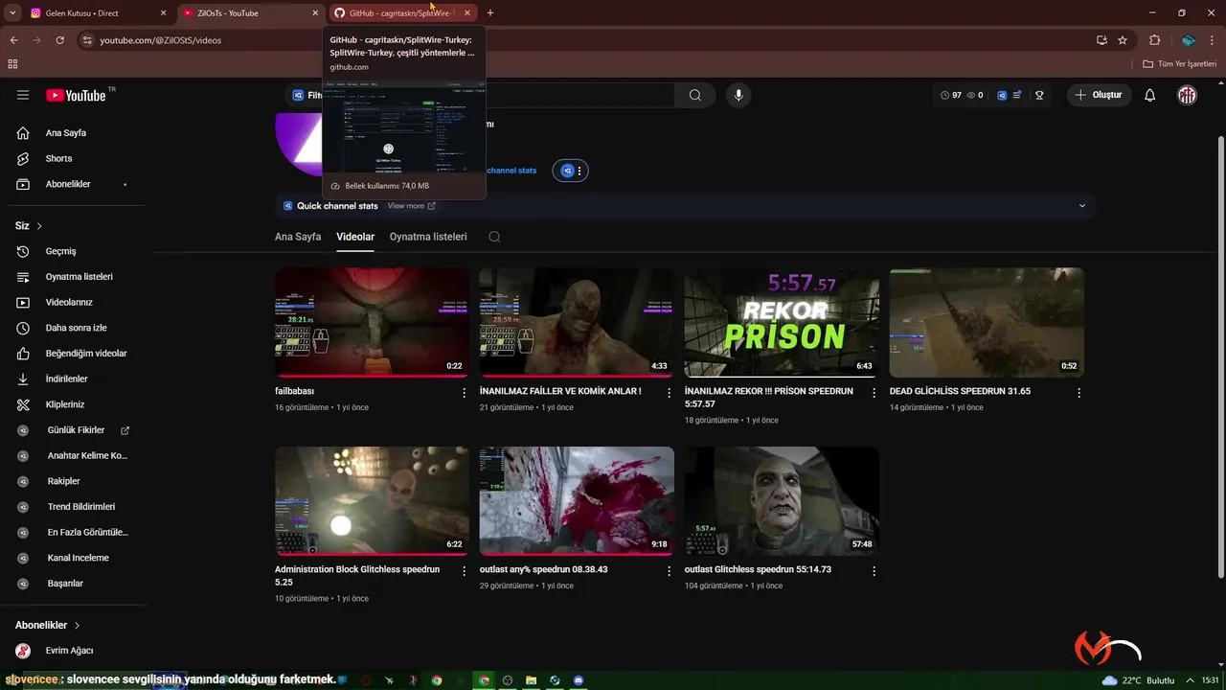Click the vidIQ trophy icon
This screenshot has width=1226, height=690.
[x=1039, y=95]
